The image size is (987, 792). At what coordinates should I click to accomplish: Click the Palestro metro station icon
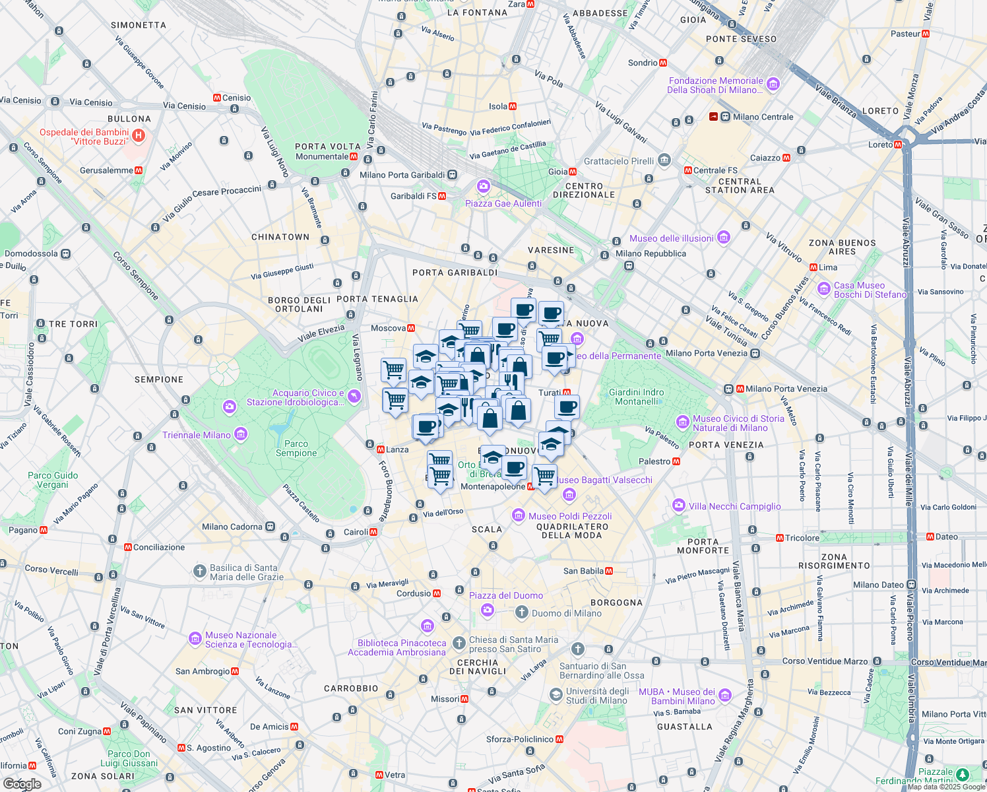pos(676,461)
